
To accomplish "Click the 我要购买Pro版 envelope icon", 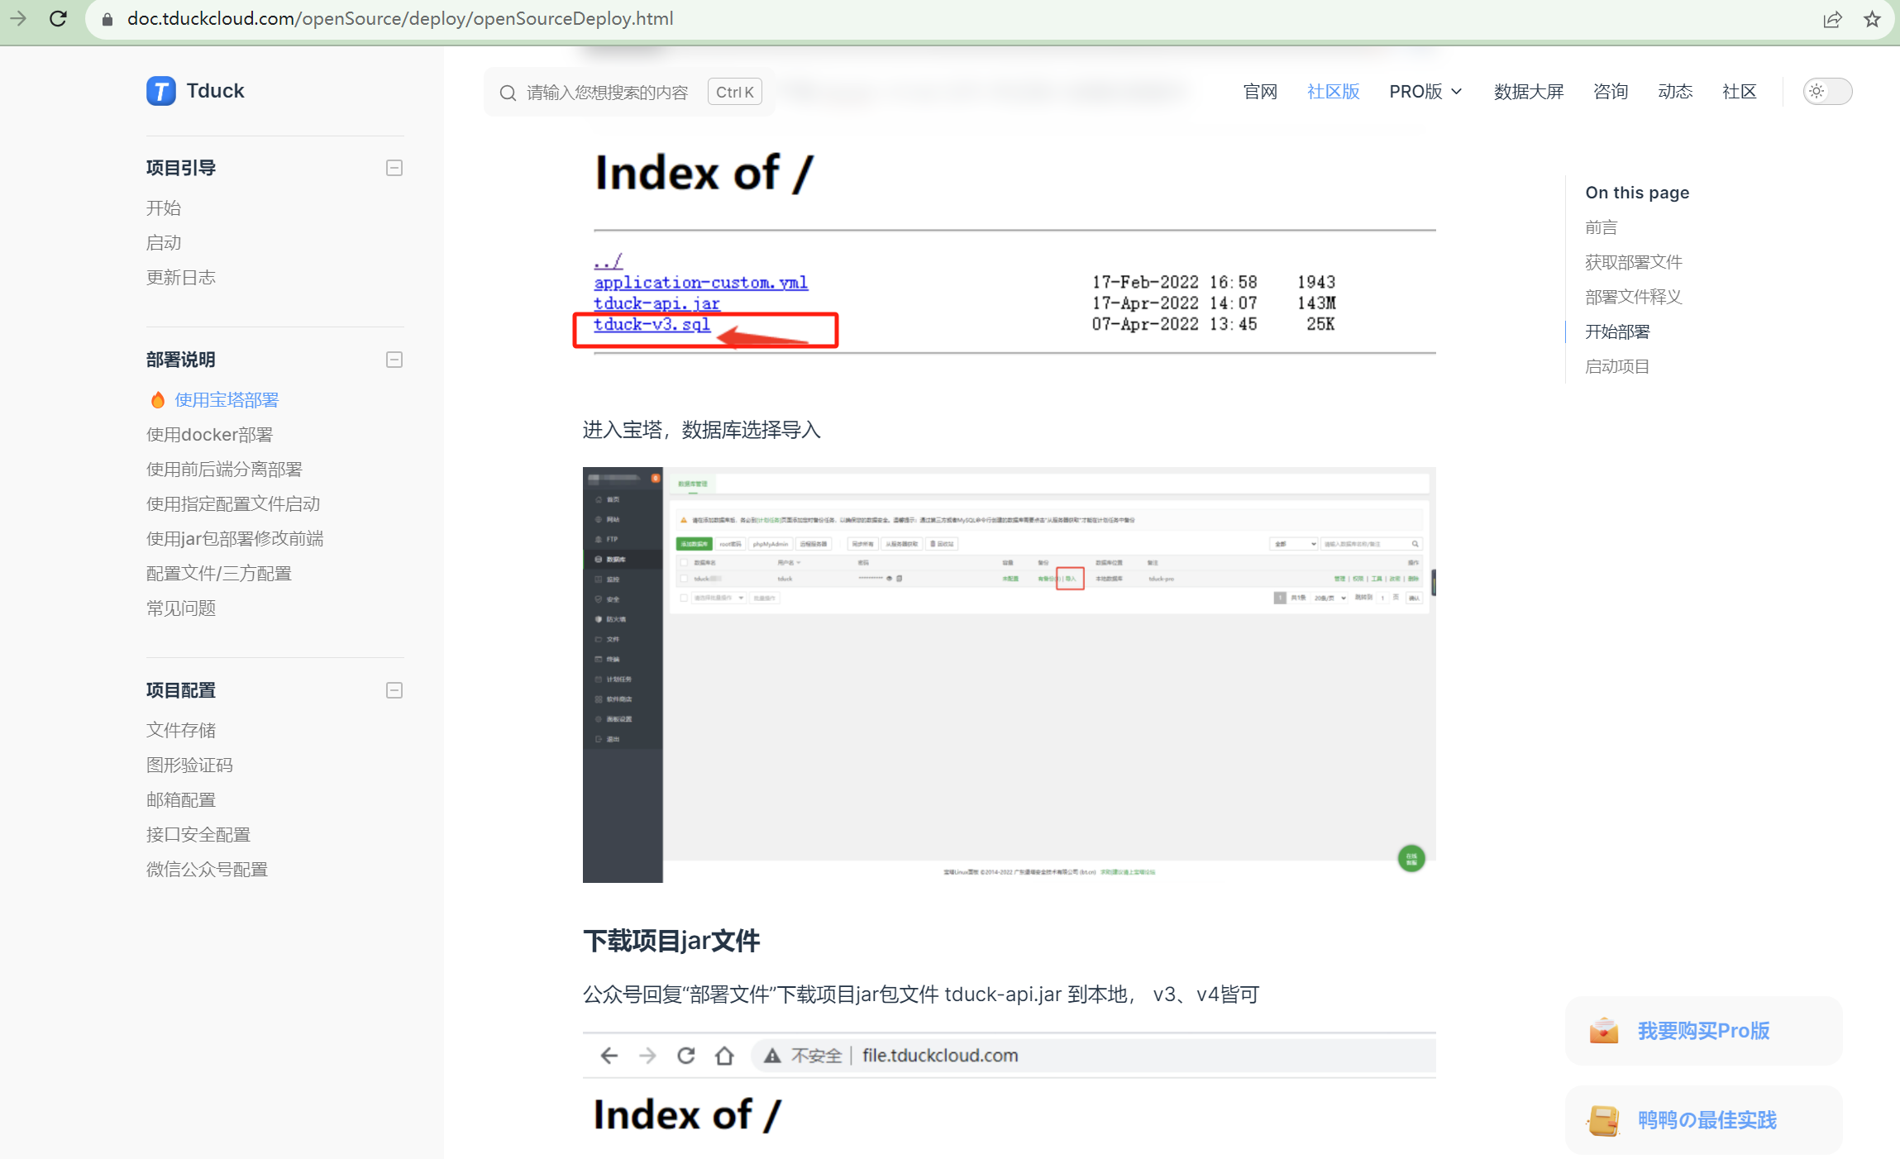I will (x=1603, y=1031).
